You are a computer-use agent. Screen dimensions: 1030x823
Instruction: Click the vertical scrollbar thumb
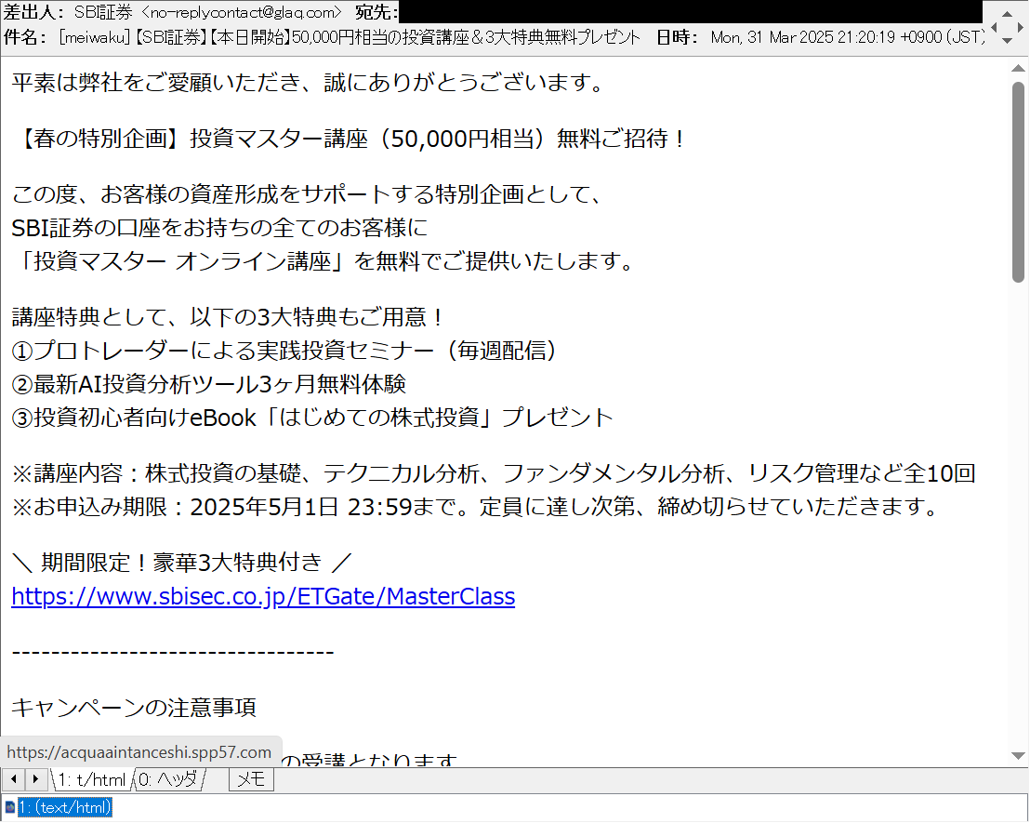pyautogui.click(x=1018, y=182)
